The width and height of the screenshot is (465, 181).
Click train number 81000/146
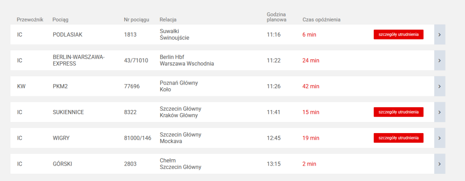(x=138, y=138)
